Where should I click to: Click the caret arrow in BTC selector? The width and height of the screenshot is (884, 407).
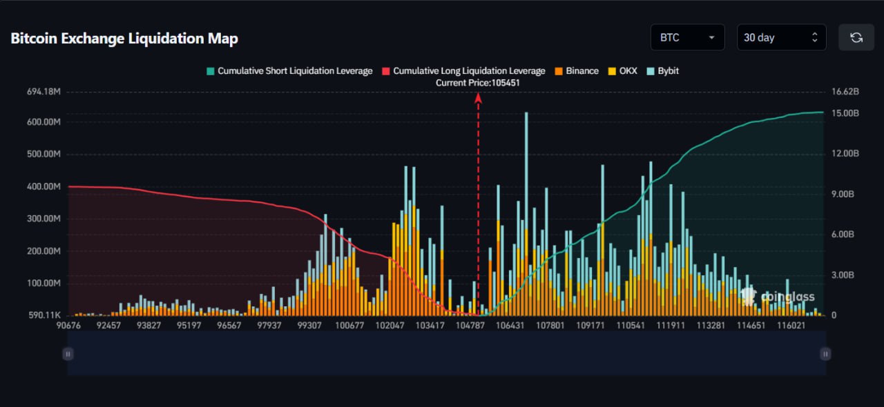coord(711,38)
